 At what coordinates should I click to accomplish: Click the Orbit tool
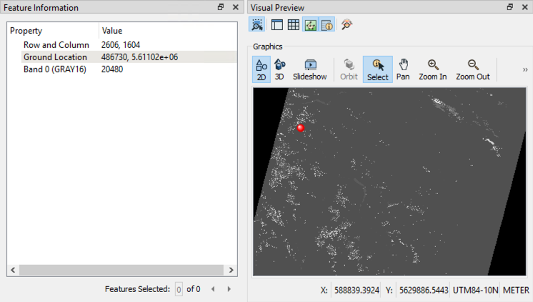tap(349, 69)
